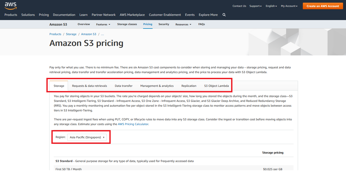Click Create an AWS Account button
Screen dimensions: 346x171
323,6
